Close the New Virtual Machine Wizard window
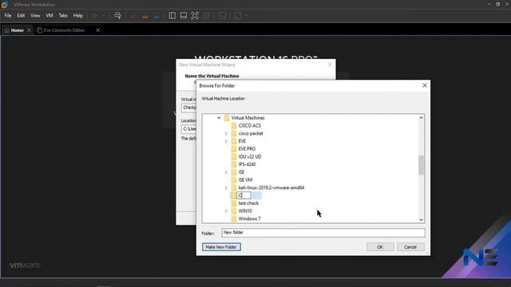 tap(330, 65)
